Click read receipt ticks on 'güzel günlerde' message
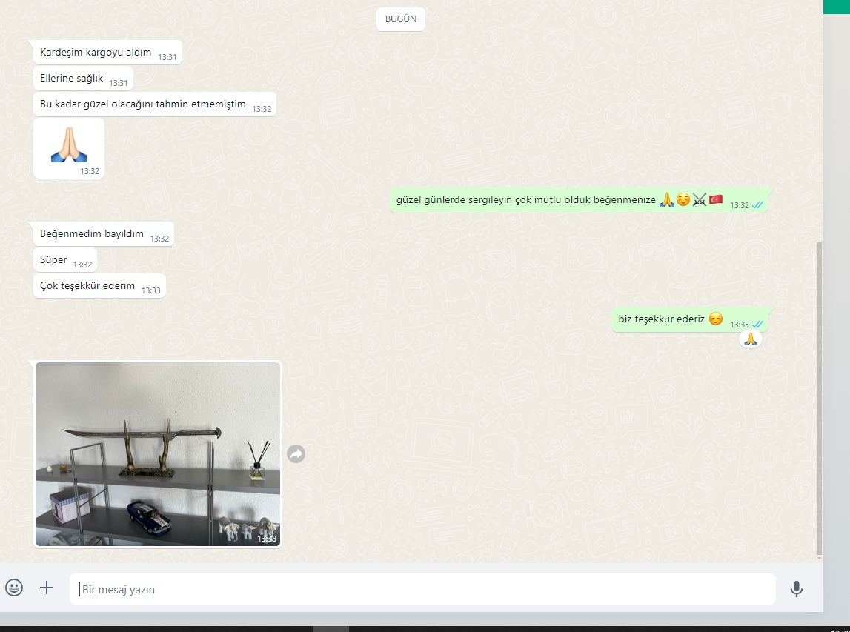 click(x=757, y=205)
